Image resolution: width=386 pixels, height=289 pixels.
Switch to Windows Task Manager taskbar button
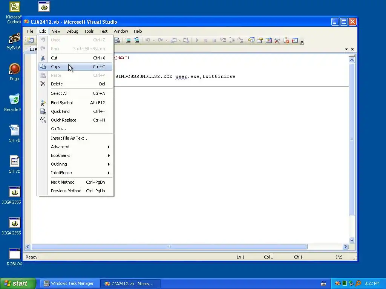click(70, 283)
